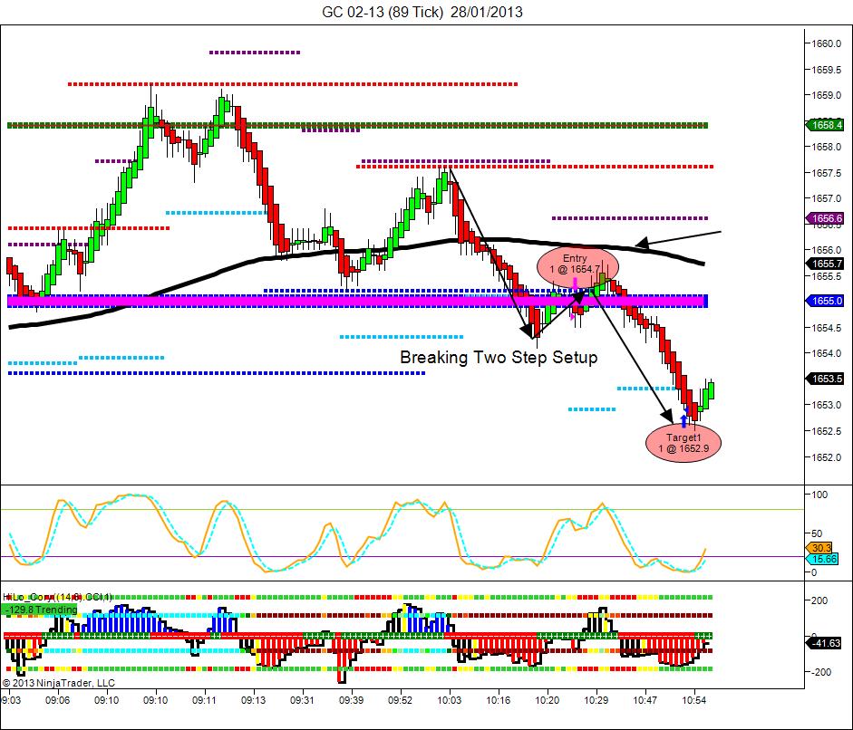This screenshot has width=853, height=730.
Task: Select the black 1655.7 moving average marker
Action: (x=825, y=264)
